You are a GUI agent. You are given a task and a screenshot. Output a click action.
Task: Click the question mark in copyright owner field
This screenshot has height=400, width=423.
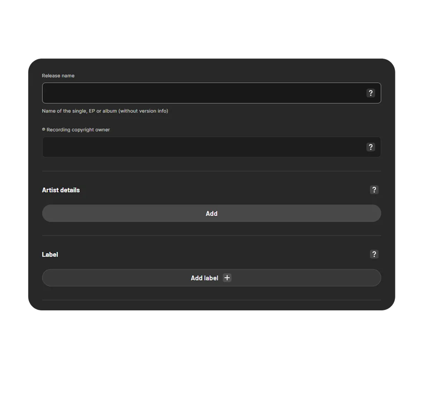point(371,147)
